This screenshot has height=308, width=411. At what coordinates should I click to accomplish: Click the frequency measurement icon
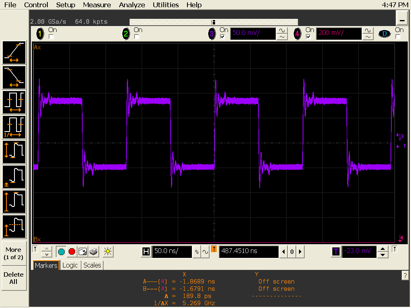(14, 127)
